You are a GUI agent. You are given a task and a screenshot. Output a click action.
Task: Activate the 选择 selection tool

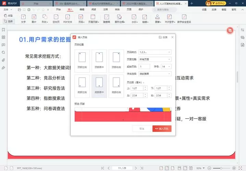click(9, 21)
